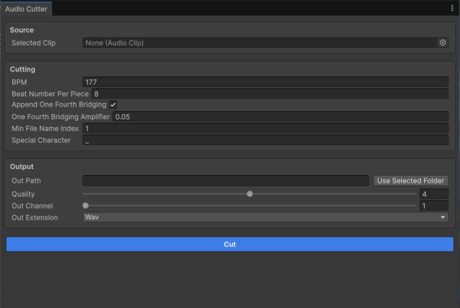Click the Output section heading
The image size is (460, 308).
22,167
